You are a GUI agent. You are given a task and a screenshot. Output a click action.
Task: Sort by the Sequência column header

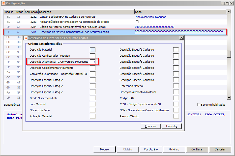31,12
